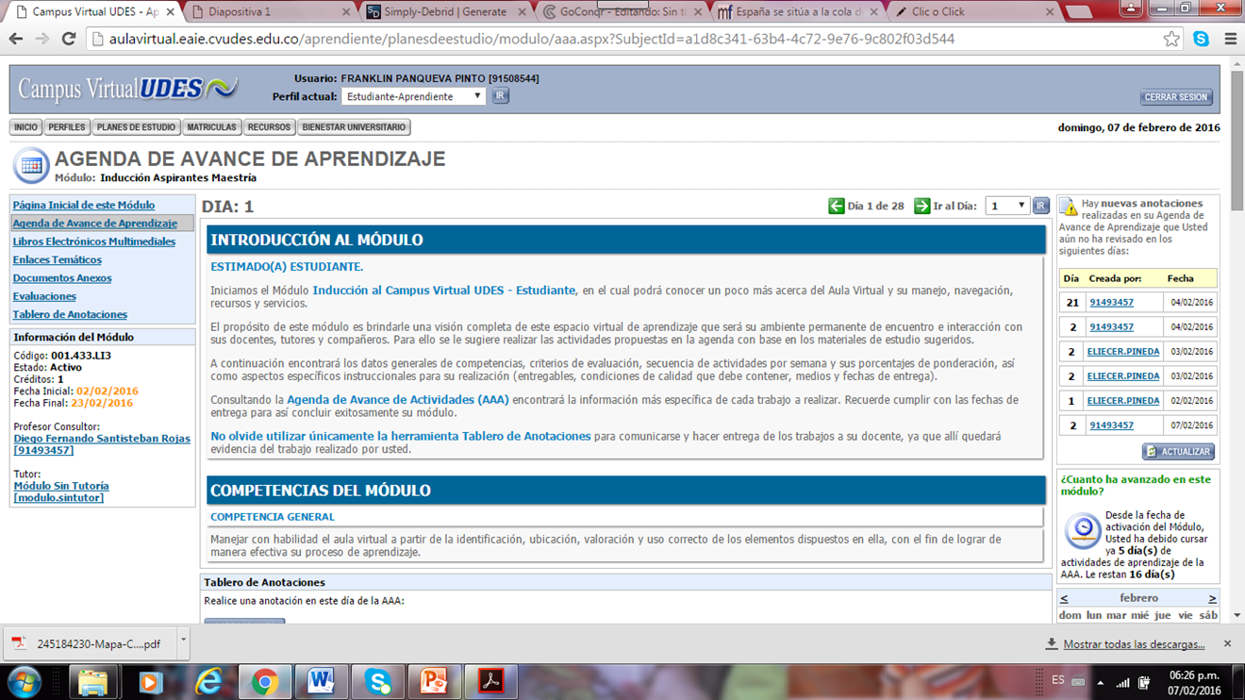Open the 91493457 annotation dated 07/02/2016
Image resolution: width=1245 pixels, height=700 pixels.
[x=1111, y=425]
